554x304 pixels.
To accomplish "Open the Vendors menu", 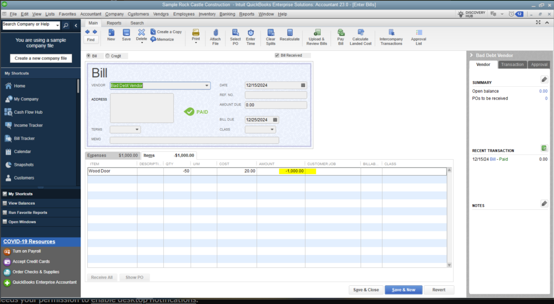I will click(x=161, y=14).
